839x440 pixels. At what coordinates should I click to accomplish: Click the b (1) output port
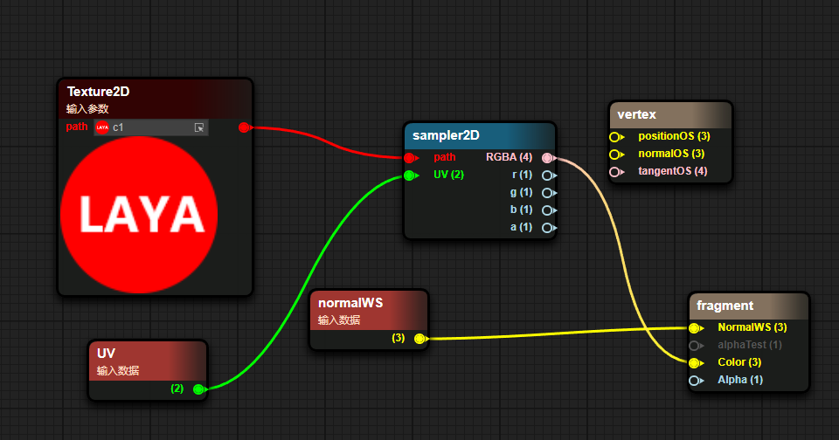[x=547, y=210]
